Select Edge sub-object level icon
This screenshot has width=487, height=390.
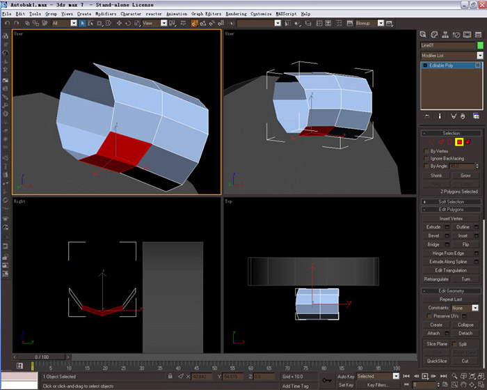point(441,142)
